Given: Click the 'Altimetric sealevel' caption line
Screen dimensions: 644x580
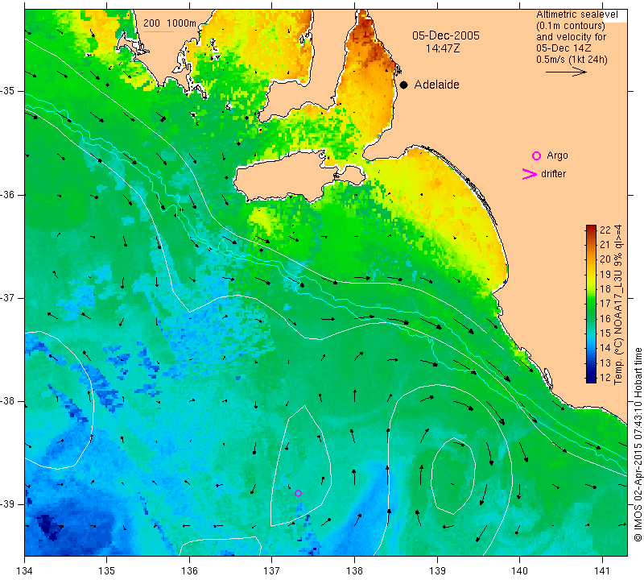Looking at the screenshot, I should tap(576, 14).
